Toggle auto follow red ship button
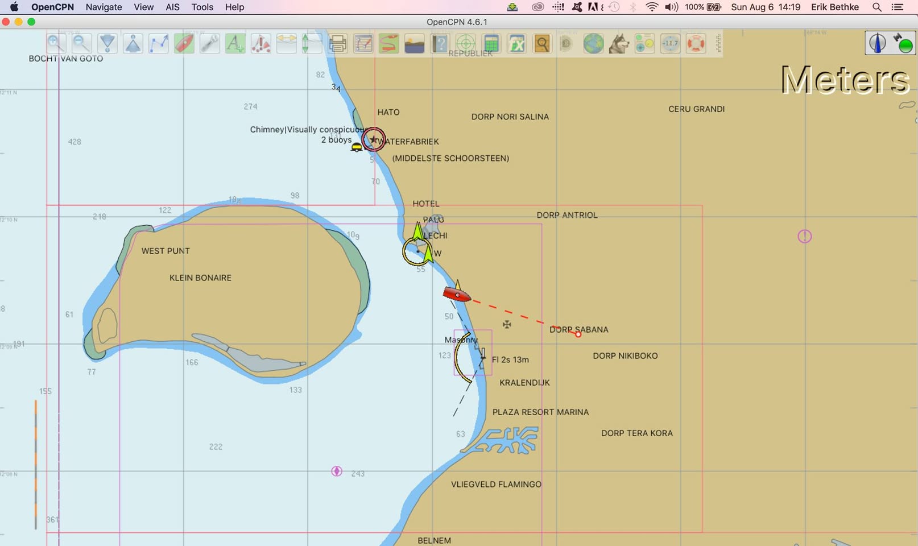This screenshot has height=546, width=918. [x=184, y=43]
